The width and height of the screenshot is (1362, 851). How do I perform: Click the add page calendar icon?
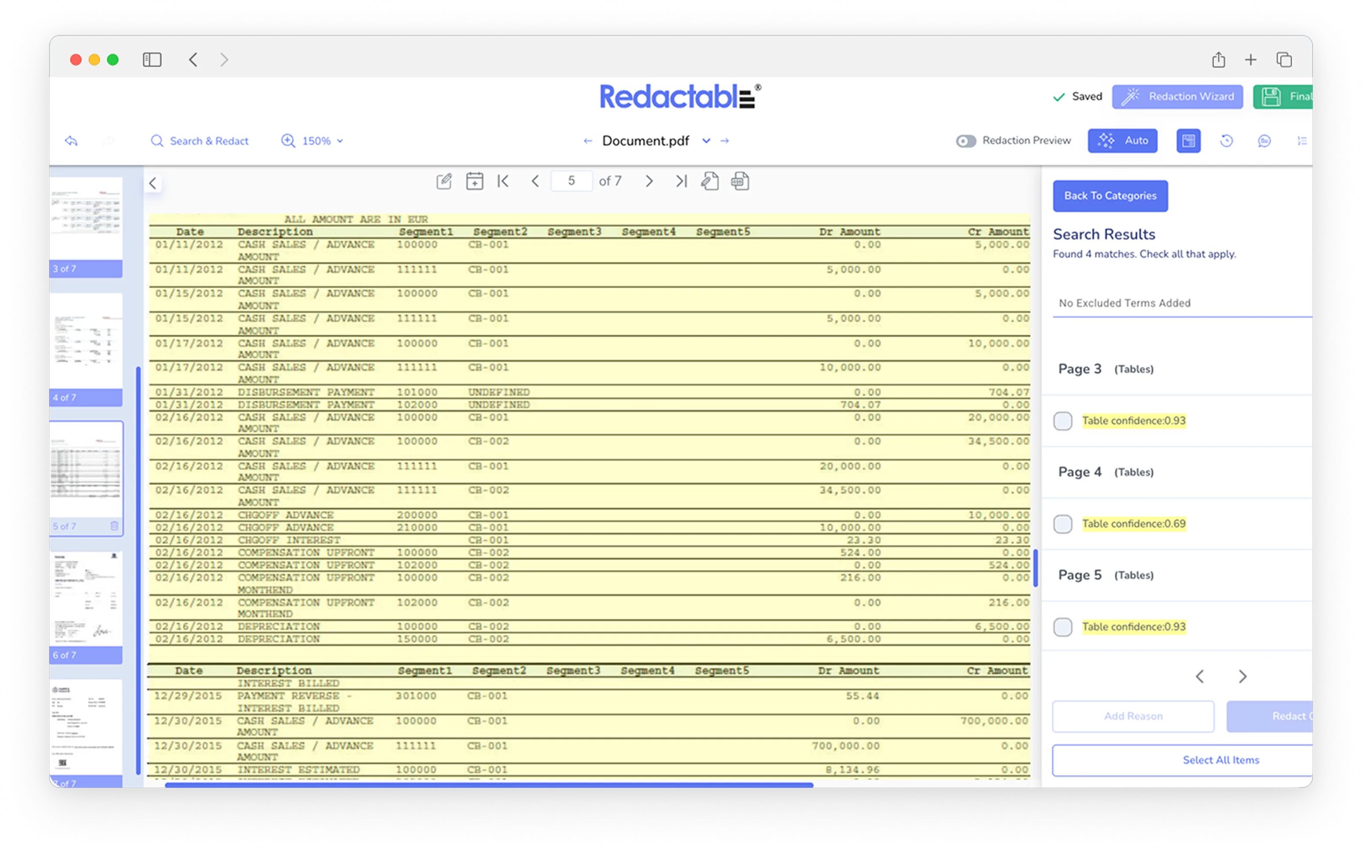click(x=474, y=181)
